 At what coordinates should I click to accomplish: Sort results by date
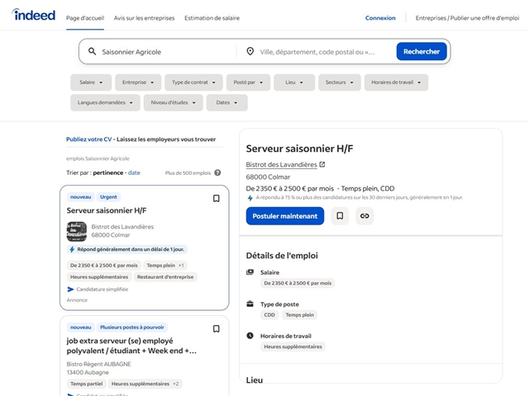pos(134,173)
